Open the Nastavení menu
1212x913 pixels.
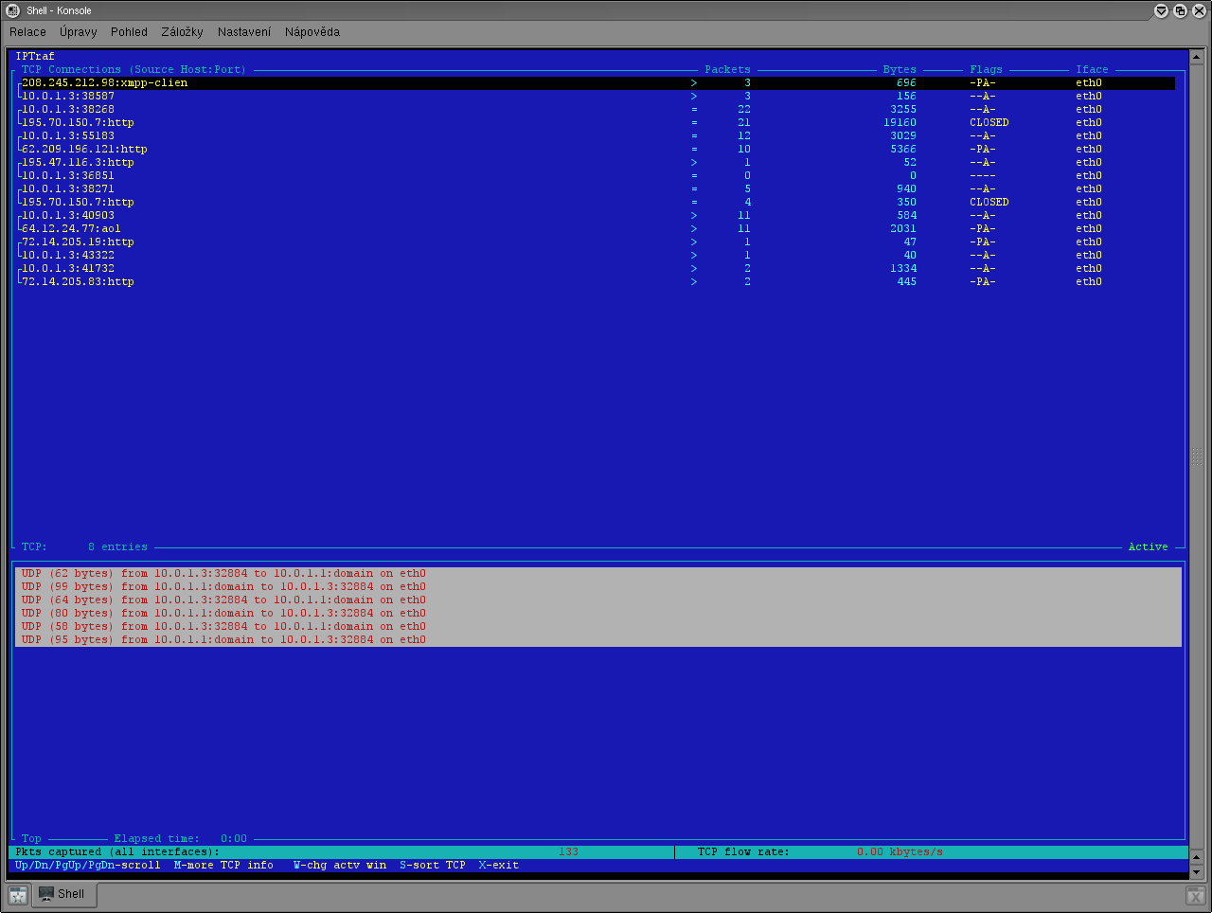(x=243, y=32)
